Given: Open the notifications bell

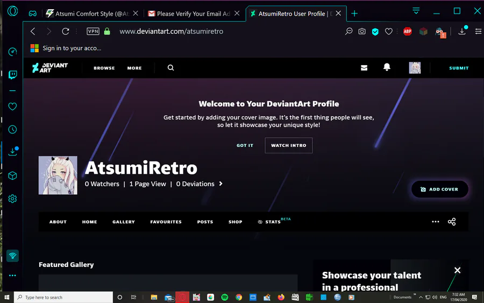Looking at the screenshot, I should click(x=387, y=67).
